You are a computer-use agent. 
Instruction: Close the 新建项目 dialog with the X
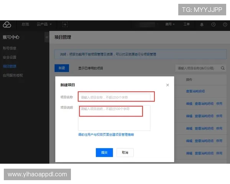[168, 85]
